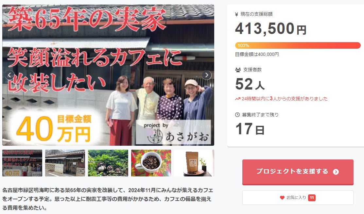Image resolution: width=364 pixels, height=214 pixels.
Task: Select thumbnail of tanuki statues in garden
Action: pos(108,163)
